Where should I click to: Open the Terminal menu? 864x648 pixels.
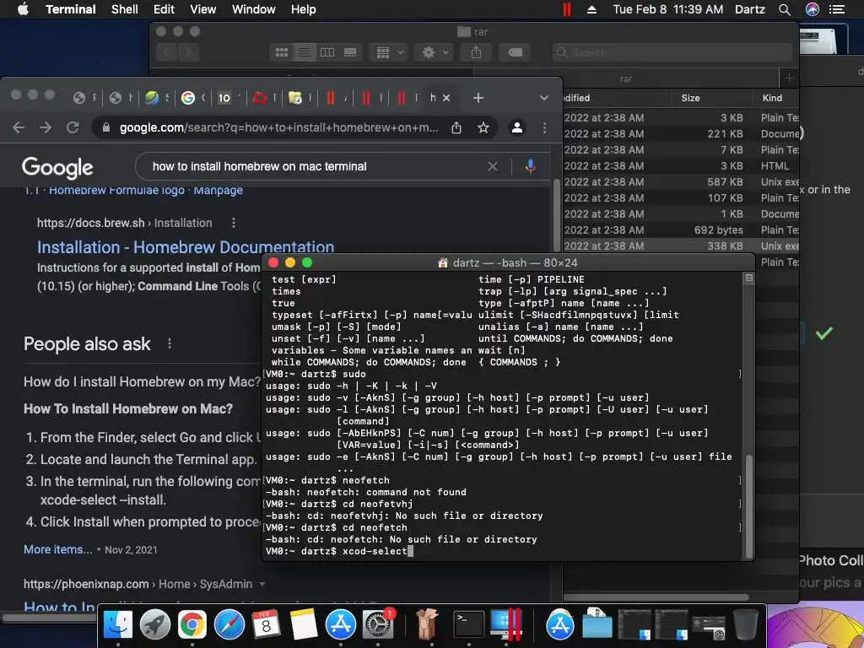click(x=71, y=9)
